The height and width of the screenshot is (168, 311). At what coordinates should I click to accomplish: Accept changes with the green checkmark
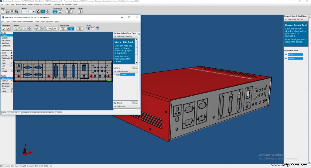(x=4, y=29)
